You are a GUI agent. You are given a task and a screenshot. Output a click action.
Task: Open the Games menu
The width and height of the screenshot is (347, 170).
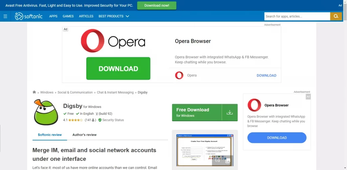point(68,16)
